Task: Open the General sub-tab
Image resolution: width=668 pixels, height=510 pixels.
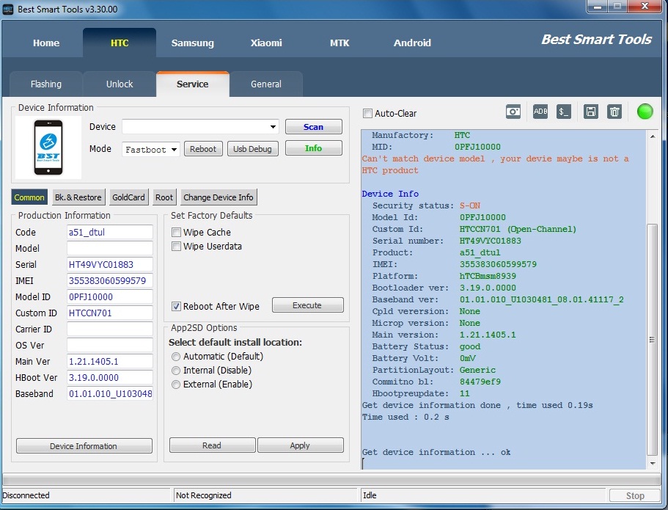Action: [x=266, y=84]
